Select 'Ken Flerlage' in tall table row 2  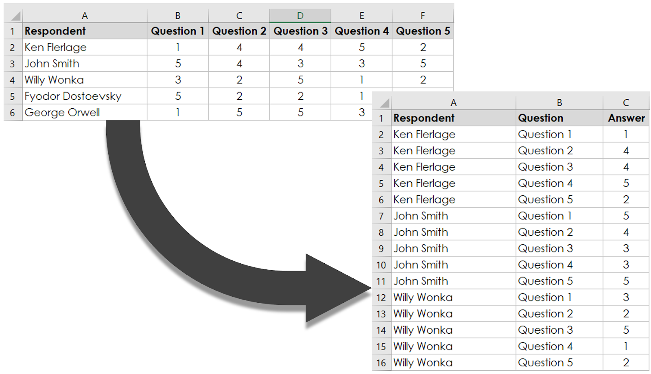click(454, 134)
